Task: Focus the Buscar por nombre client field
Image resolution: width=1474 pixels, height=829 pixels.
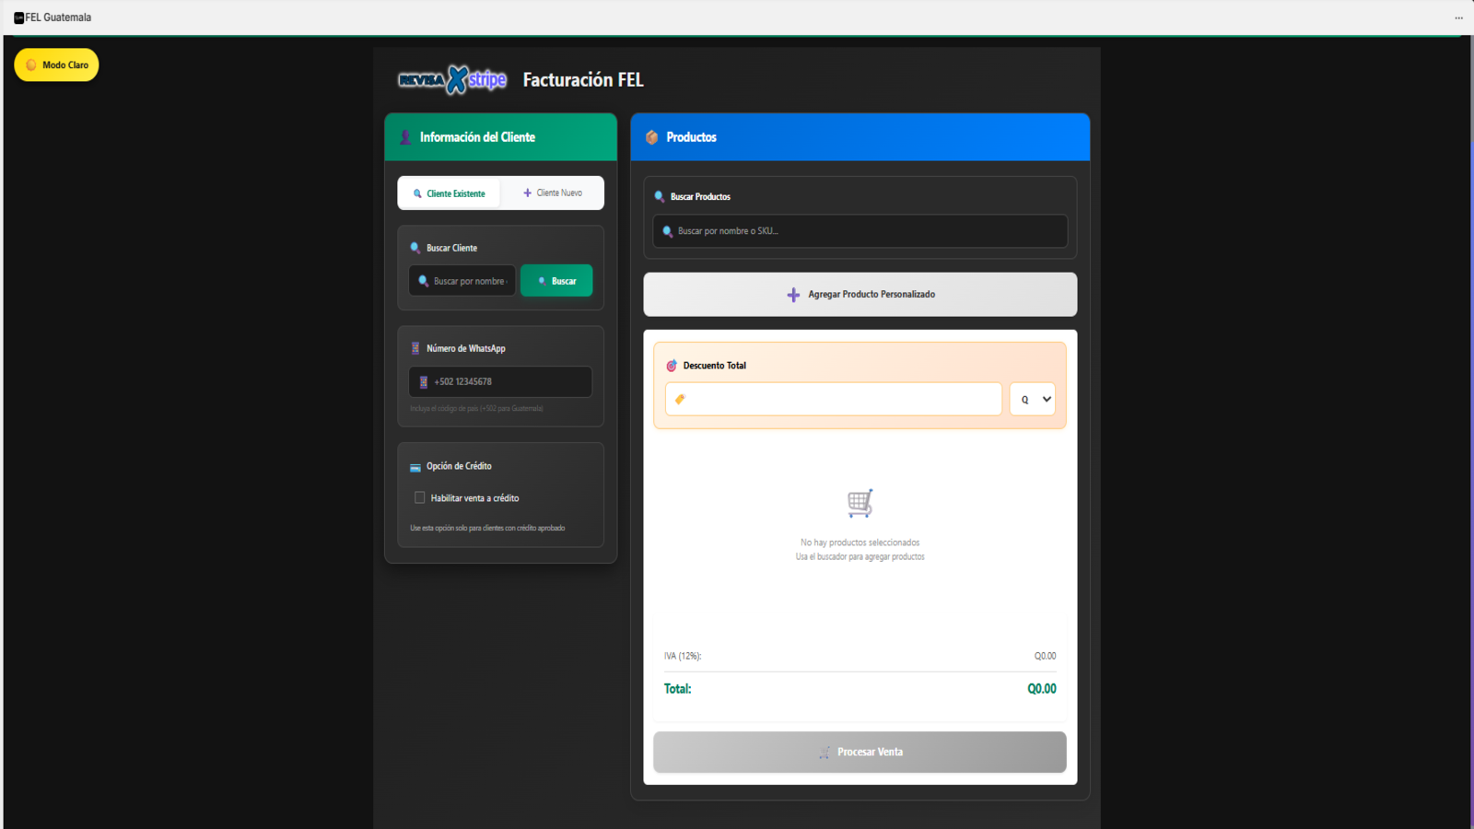Action: (462, 281)
